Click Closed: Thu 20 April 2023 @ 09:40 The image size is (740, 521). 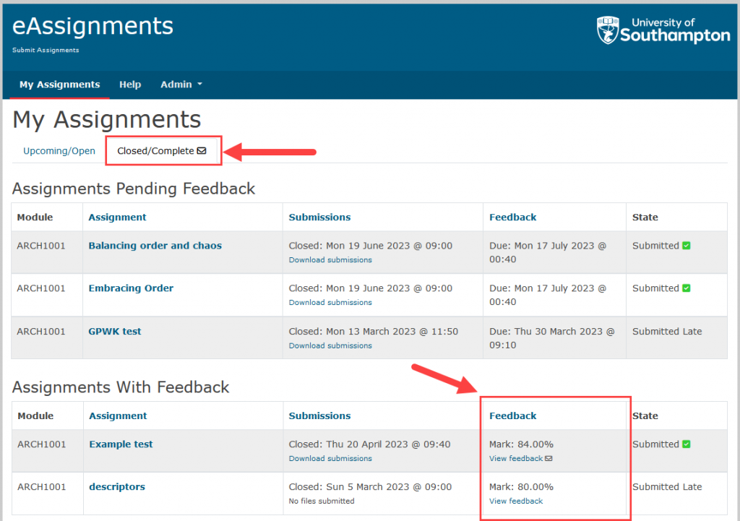coord(369,444)
